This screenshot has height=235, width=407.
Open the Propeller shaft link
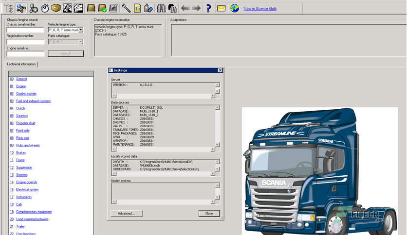pyautogui.click(x=26, y=123)
